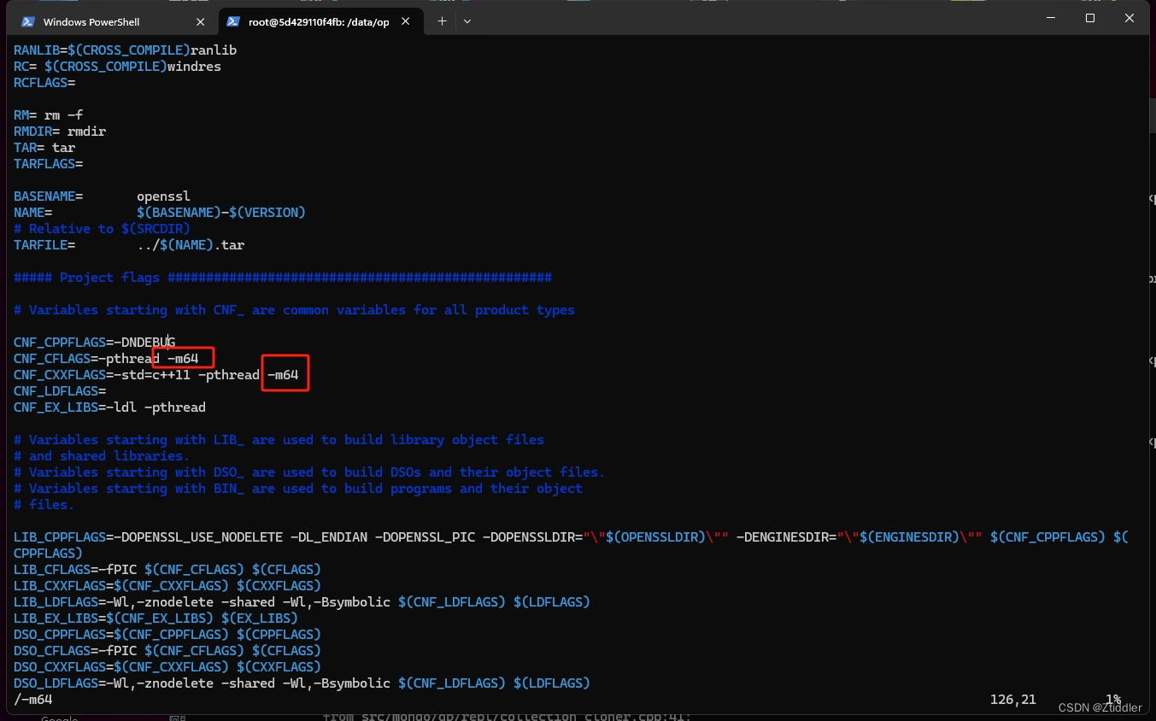Click the 1% file position indicator

1113,700
